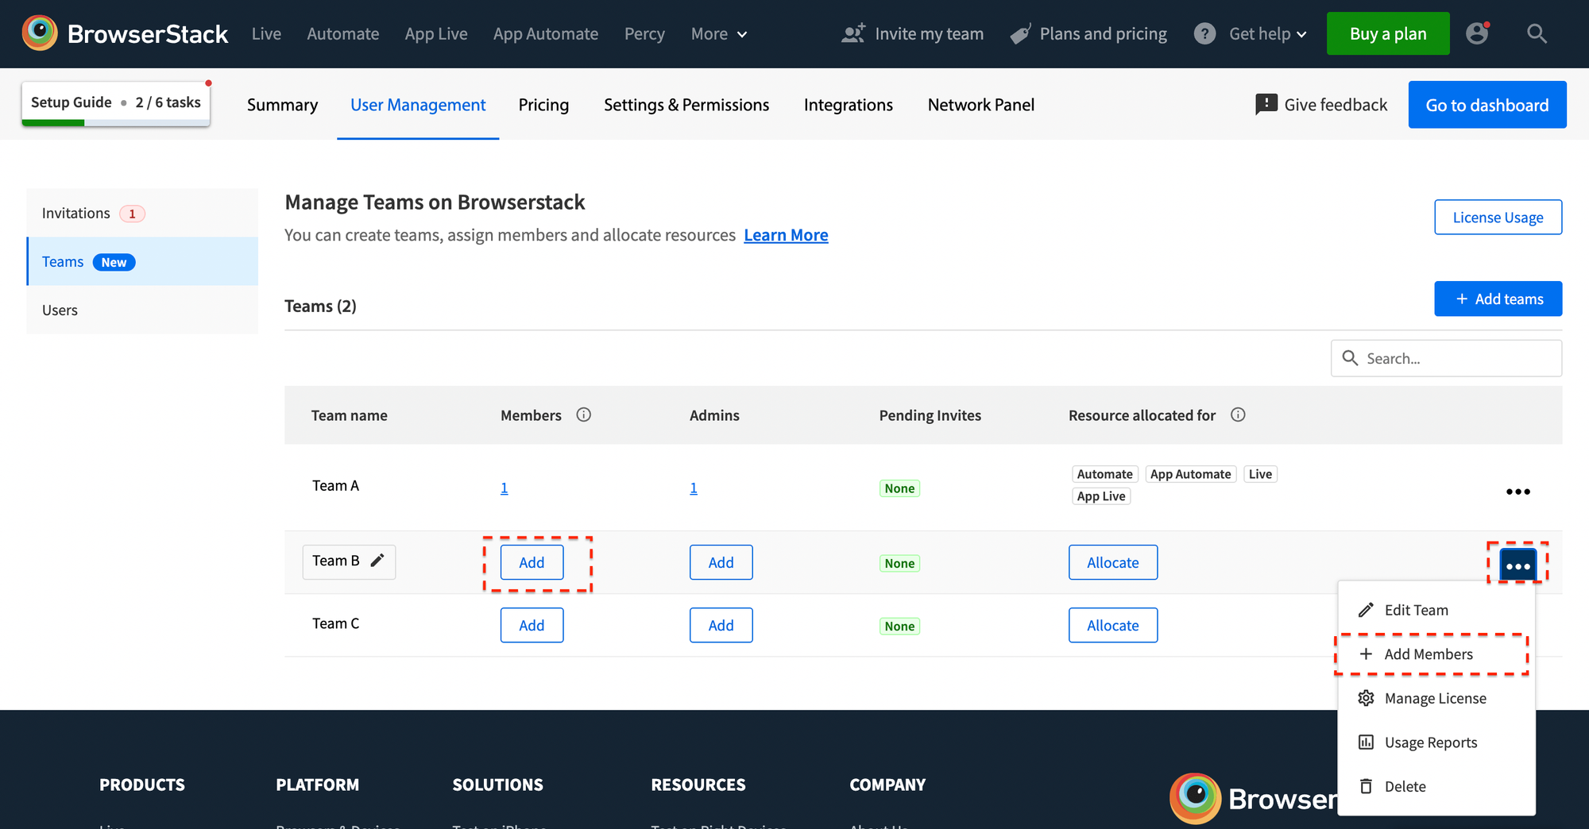Go to App Automate in top navigation
The image size is (1589, 829).
tap(545, 33)
